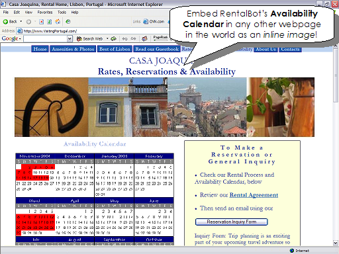Click 'To Make a Reservation' heading
The height and width of the screenshot is (254, 339).
click(242, 155)
